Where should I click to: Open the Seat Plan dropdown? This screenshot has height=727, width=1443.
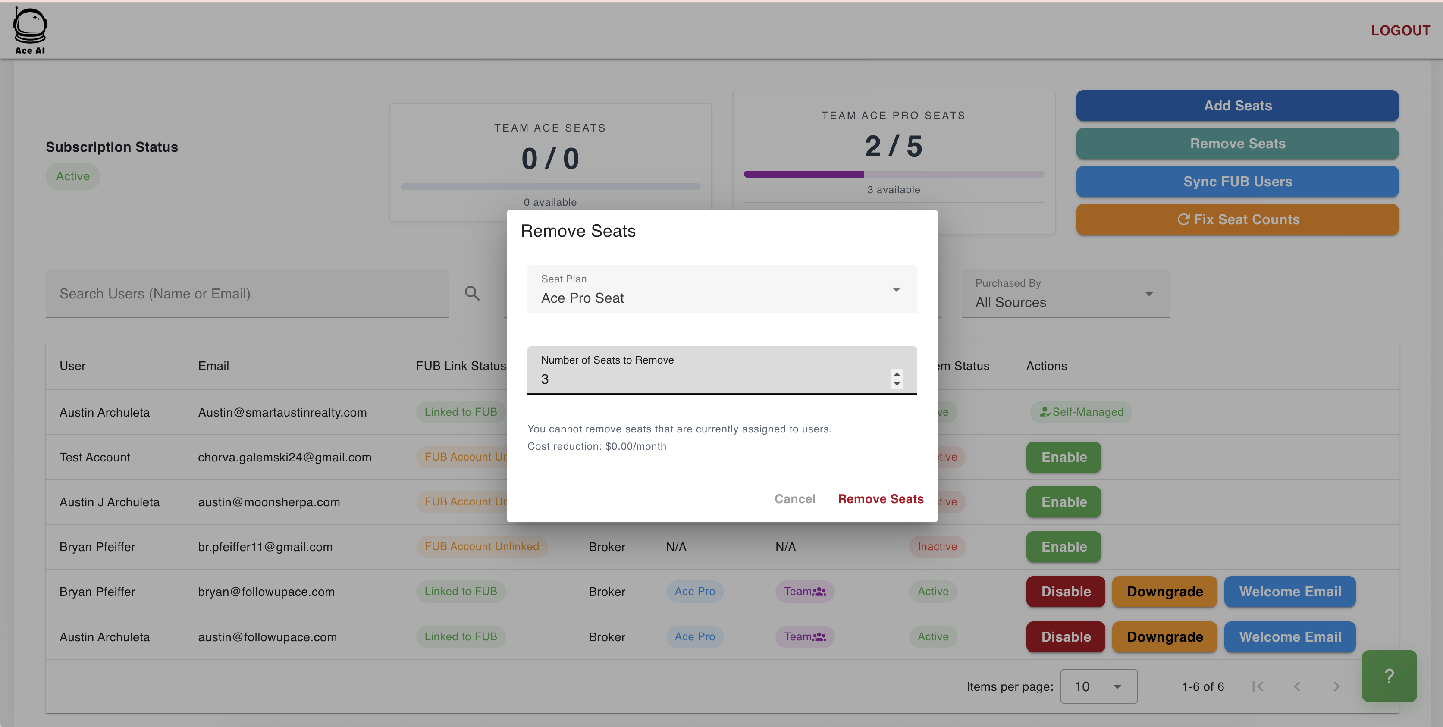[x=721, y=290]
